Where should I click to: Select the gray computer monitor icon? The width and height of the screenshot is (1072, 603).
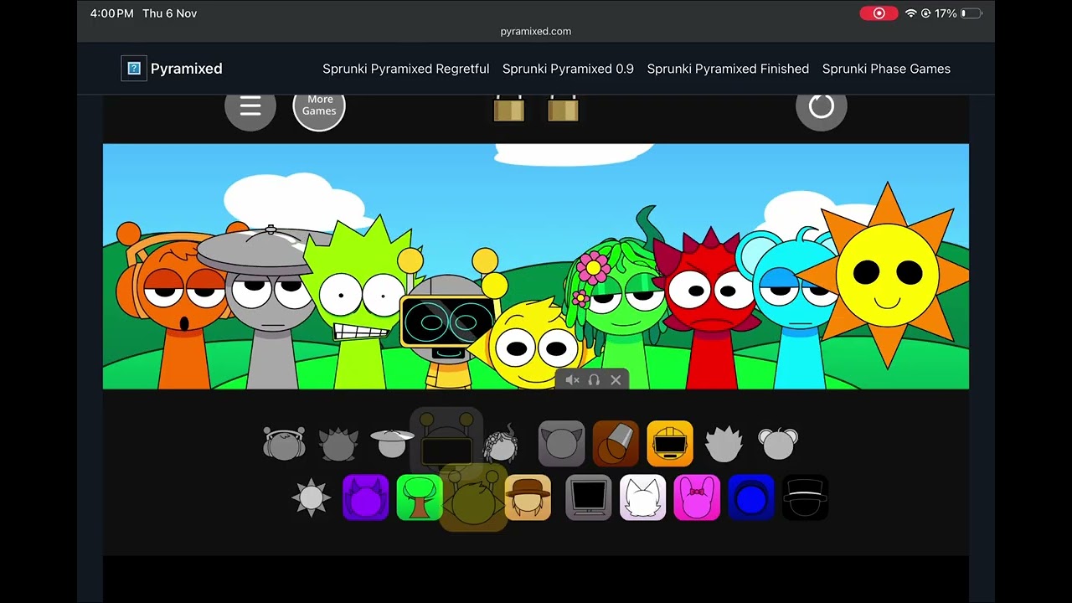click(589, 497)
